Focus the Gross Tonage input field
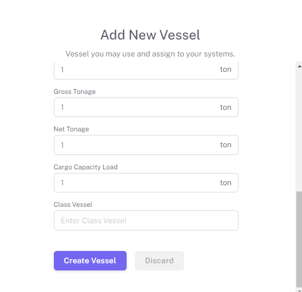Viewport: 302px width, 292px height. [x=146, y=107]
